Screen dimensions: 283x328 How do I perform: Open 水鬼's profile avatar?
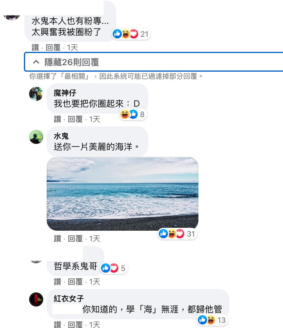point(36,137)
